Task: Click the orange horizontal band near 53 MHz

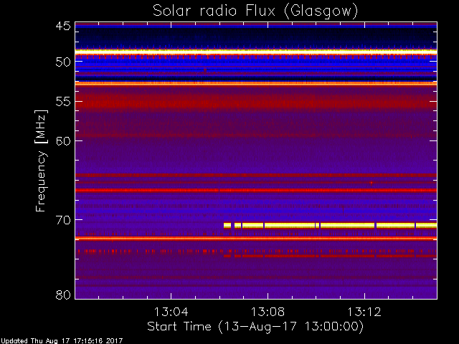Action: click(256, 84)
